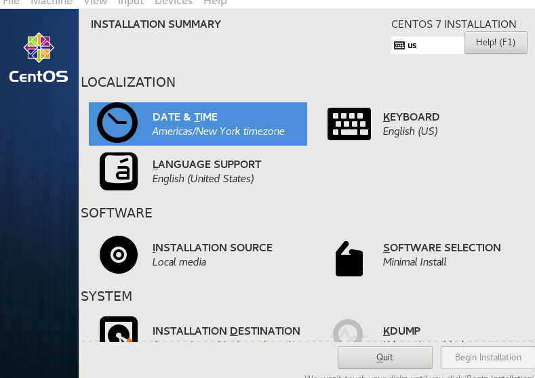Open the Minimal Install software selection text
Image resolution: width=535 pixels, height=378 pixels.
point(414,262)
